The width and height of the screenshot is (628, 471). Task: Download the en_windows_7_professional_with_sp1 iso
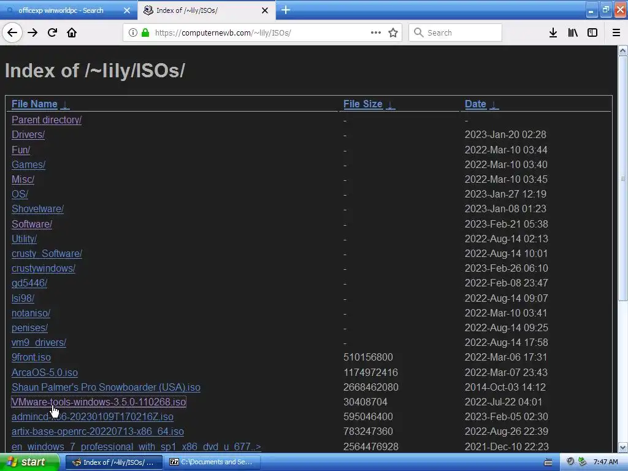[136, 446]
